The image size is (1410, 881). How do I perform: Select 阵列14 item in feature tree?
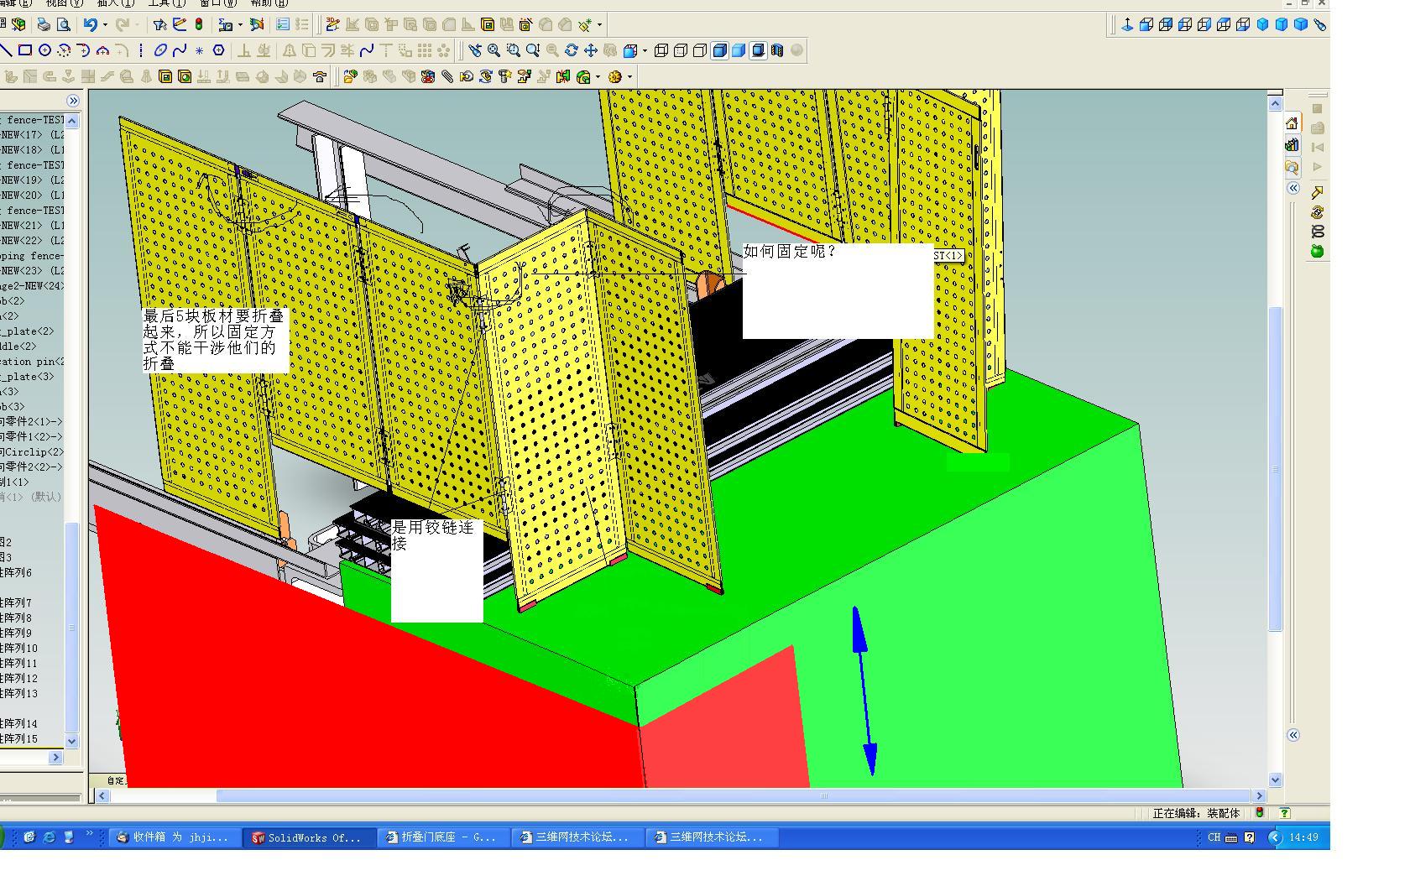point(19,723)
